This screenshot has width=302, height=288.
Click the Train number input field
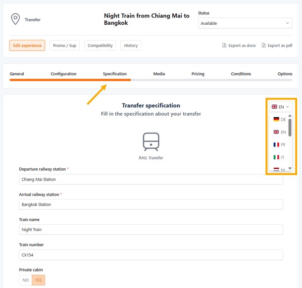click(x=151, y=255)
